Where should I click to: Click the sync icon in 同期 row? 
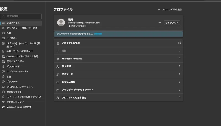(x=58, y=51)
